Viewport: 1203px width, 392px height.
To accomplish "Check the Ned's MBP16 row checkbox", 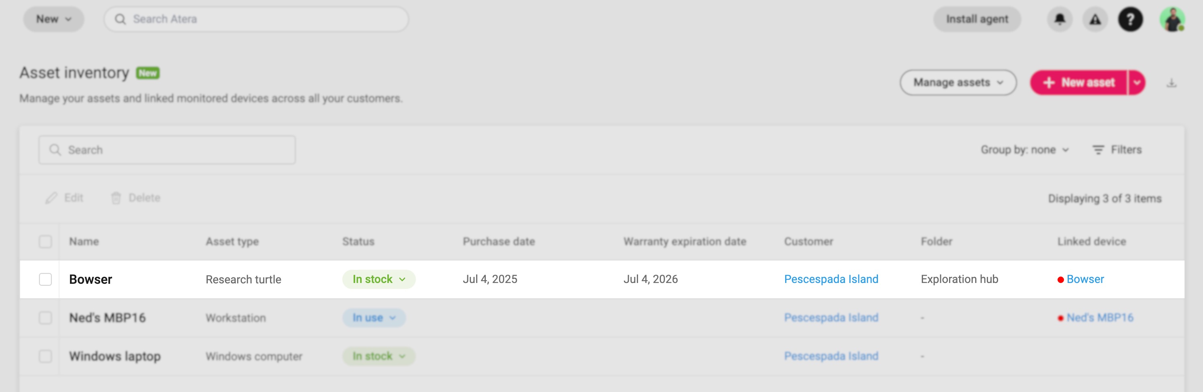I will click(45, 318).
